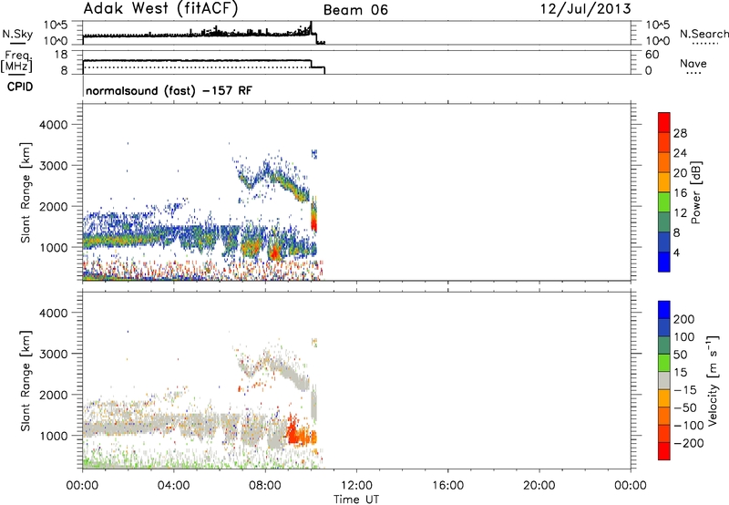This screenshot has height=505, width=729.
Task: Click the 'N.Search' legend label
Action: point(704,34)
